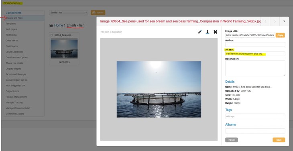Image resolution: width=293 pixels, height=151 pixels.
Task: Select the sea pens thumbnail in the folder
Action: [64, 49]
